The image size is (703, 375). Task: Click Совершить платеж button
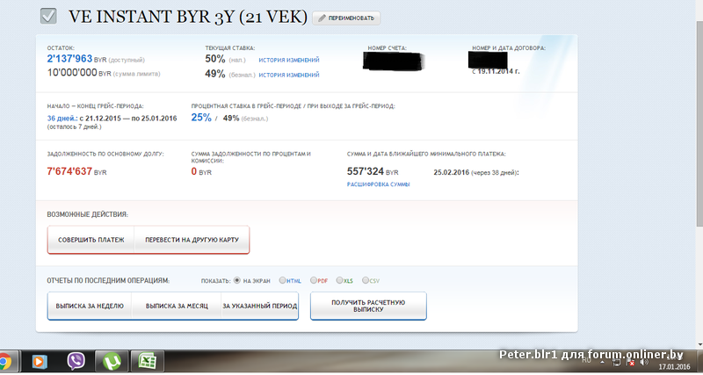(91, 240)
